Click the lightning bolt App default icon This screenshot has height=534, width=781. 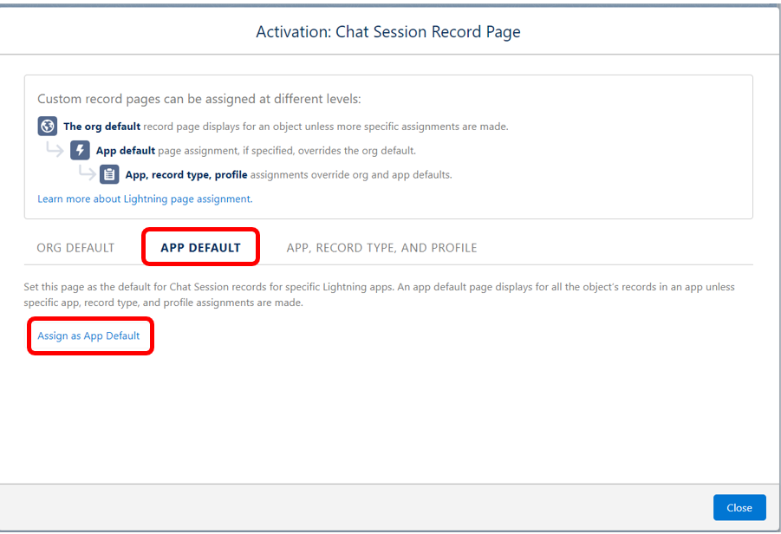(80, 150)
